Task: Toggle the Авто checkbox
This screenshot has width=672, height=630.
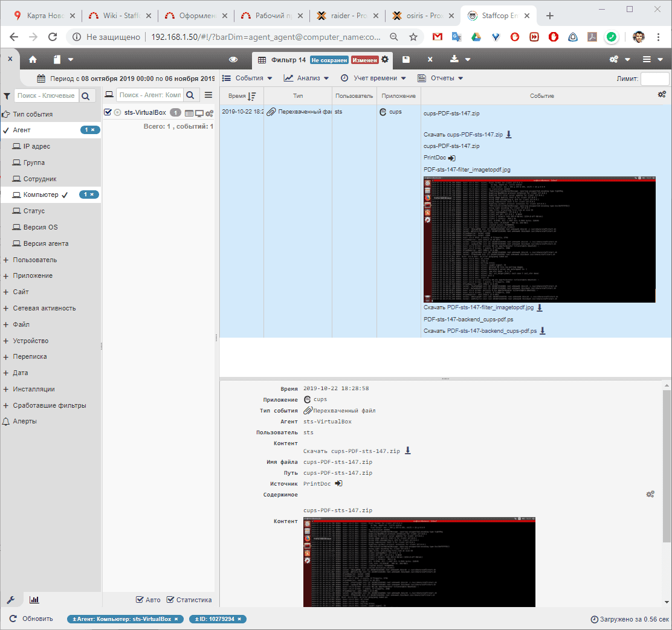Action: (140, 600)
